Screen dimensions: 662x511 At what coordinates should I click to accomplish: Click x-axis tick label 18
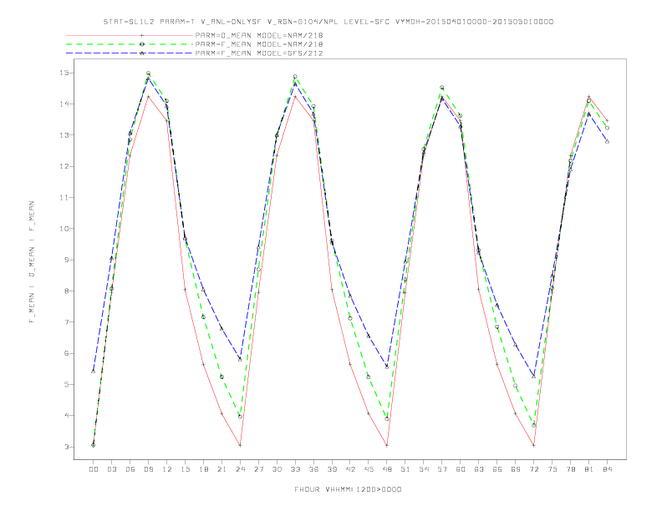click(203, 469)
